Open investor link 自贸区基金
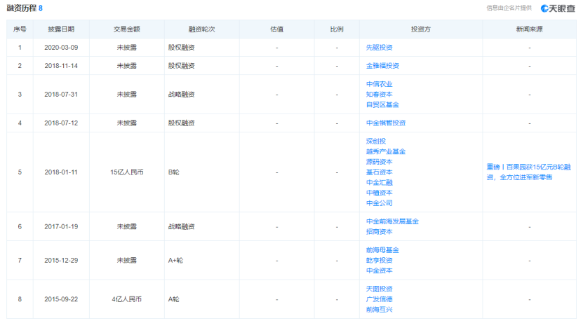 click(382, 104)
